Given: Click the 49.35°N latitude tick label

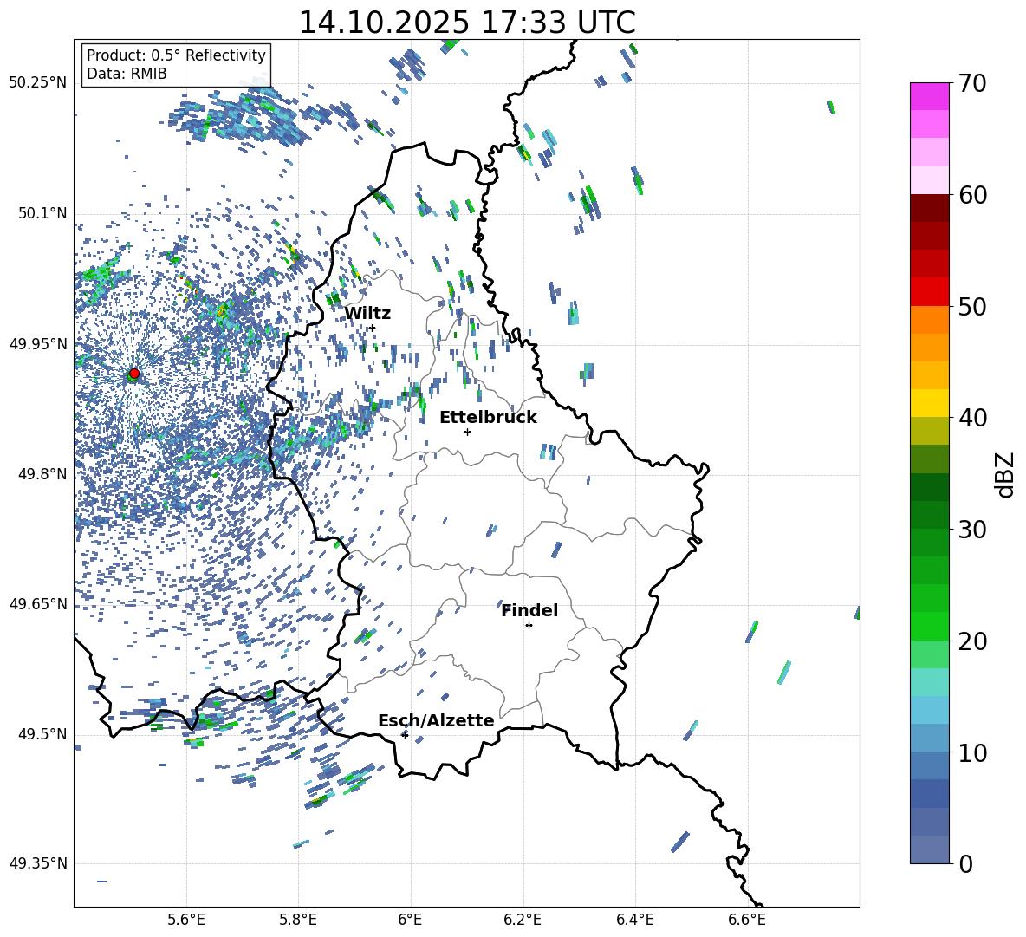Looking at the screenshot, I should click(x=37, y=863).
